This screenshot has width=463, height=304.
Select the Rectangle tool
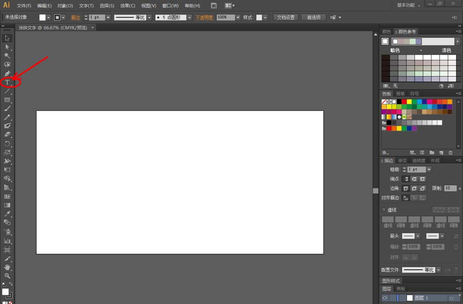coord(7,100)
